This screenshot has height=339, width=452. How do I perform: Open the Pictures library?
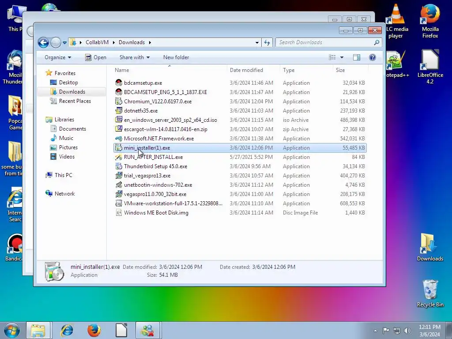pos(68,147)
